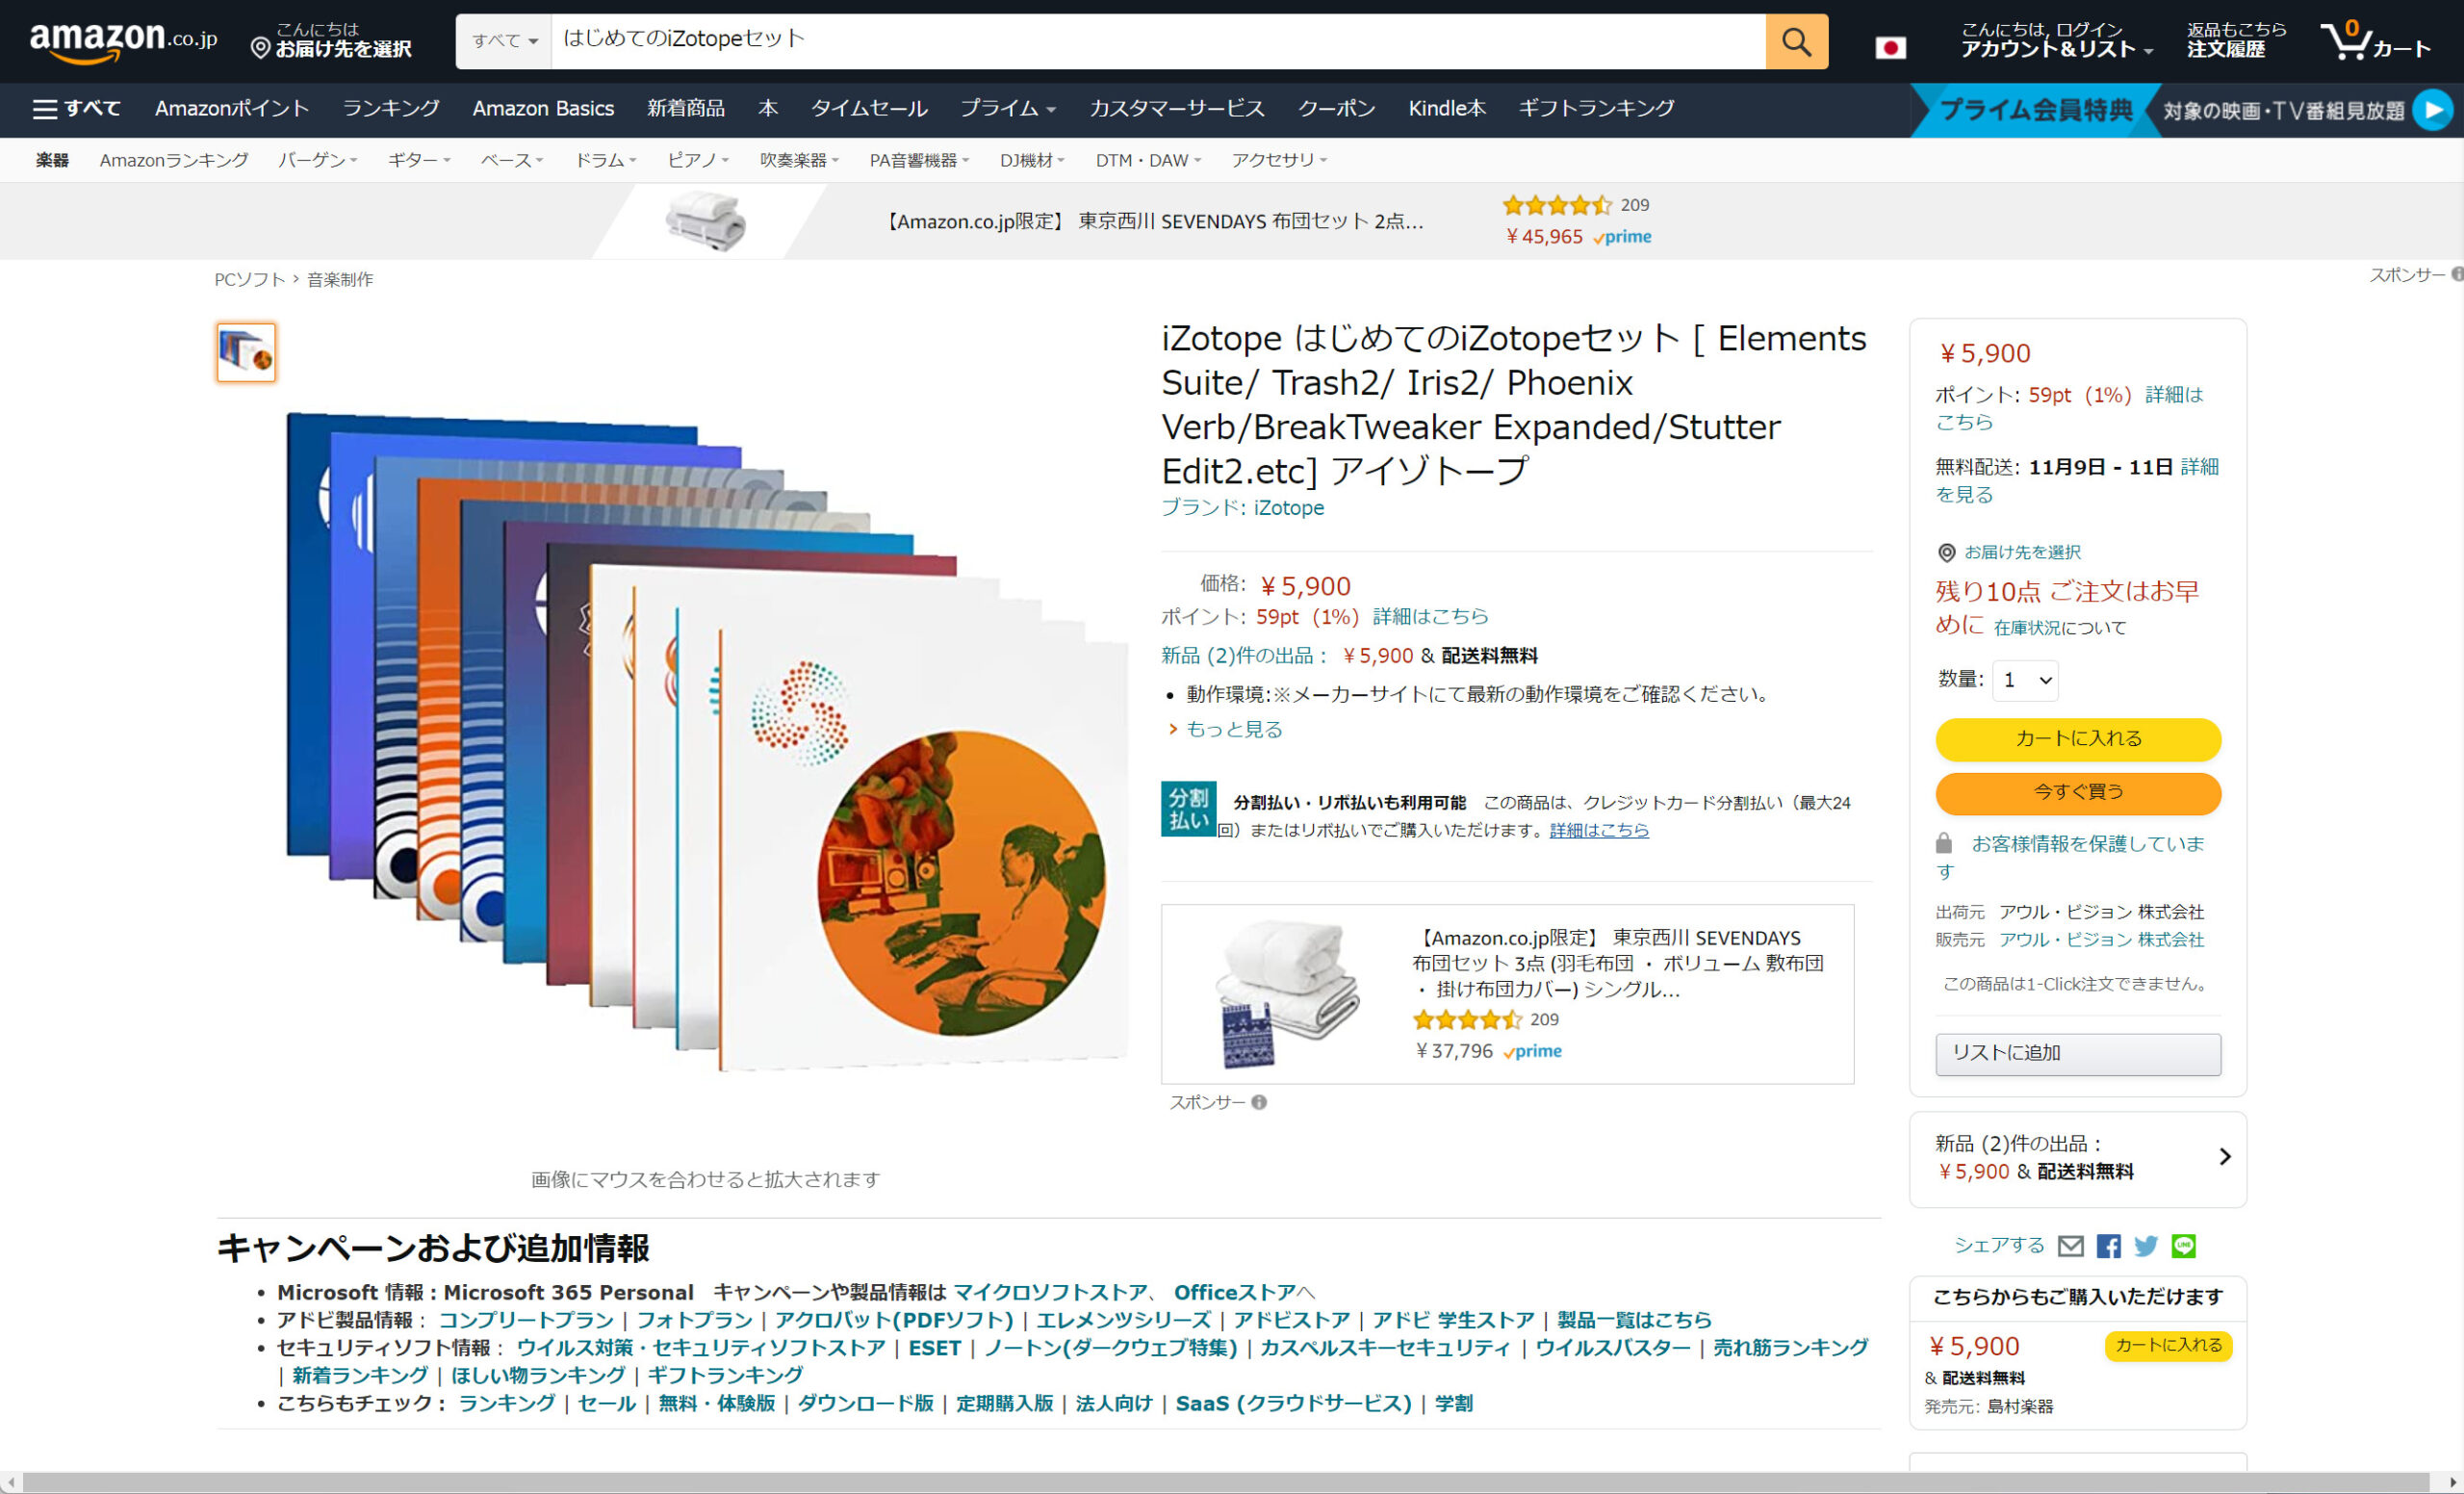Open search category すべて dropdown
This screenshot has height=1494, width=2464.
pyautogui.click(x=504, y=41)
